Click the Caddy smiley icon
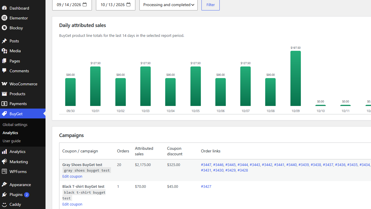Viewport: 371px width, 209px height. (x=4, y=204)
